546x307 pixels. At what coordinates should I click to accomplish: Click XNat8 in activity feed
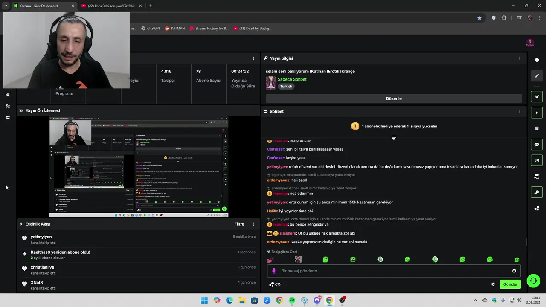click(37, 283)
